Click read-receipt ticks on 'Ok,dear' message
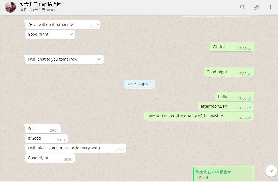This screenshot has width=278, height=182. [249, 48]
